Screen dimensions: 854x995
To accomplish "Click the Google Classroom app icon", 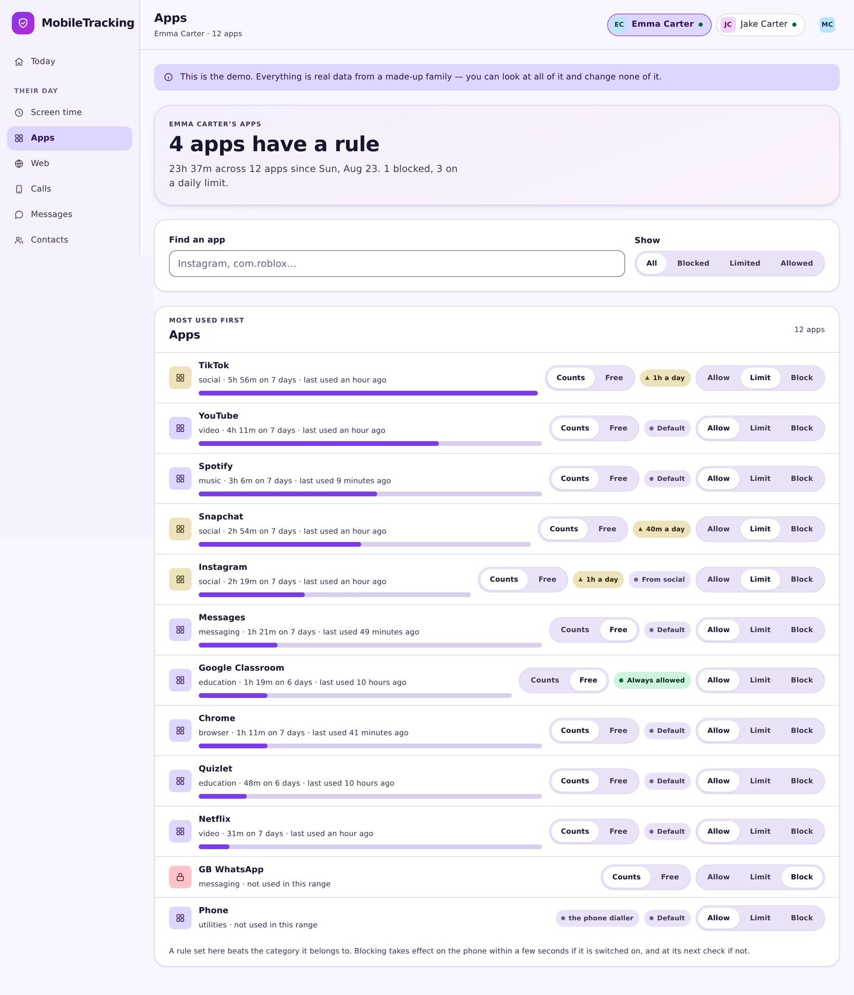I will click(x=180, y=680).
